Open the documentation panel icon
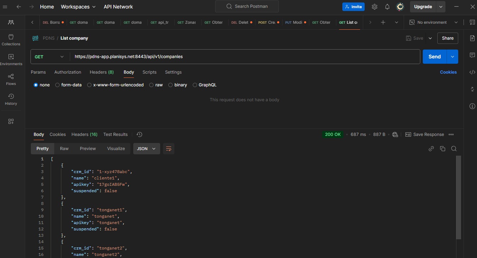This screenshot has height=258, width=477. tap(472, 38)
